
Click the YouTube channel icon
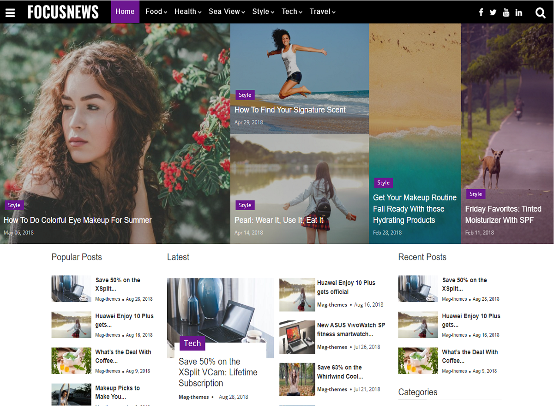click(506, 12)
